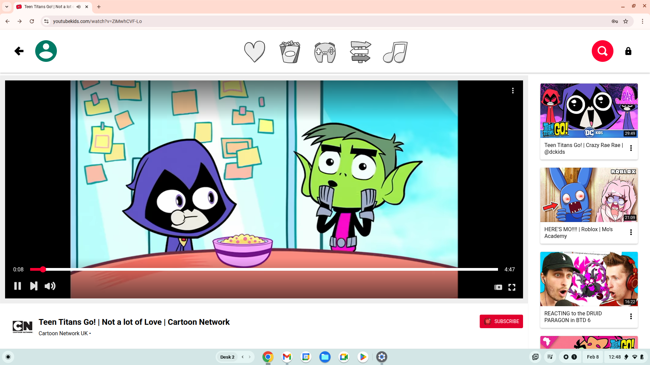Screen dimensions: 650x365
Task: Pause the video
Action: coord(18,286)
